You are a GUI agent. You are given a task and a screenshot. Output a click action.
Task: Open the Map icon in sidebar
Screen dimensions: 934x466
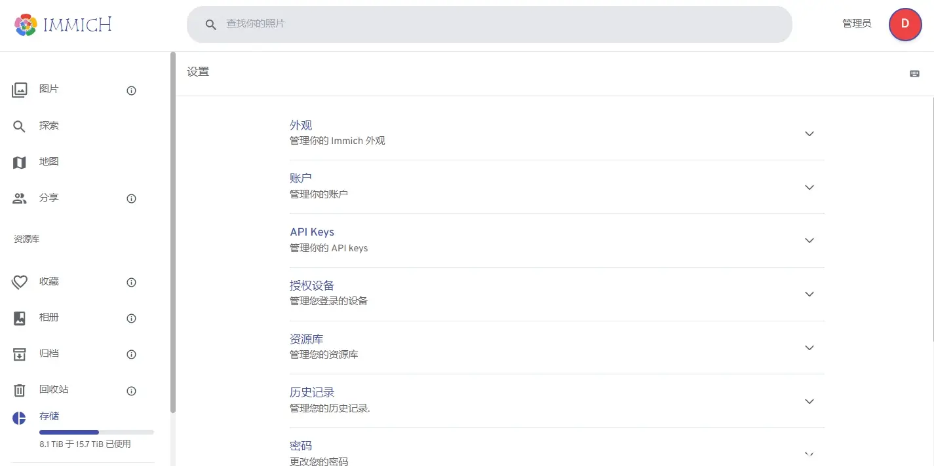pos(20,162)
